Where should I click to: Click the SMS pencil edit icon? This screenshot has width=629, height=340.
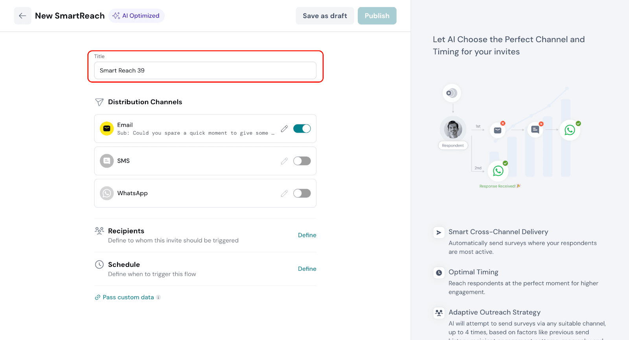click(x=284, y=161)
